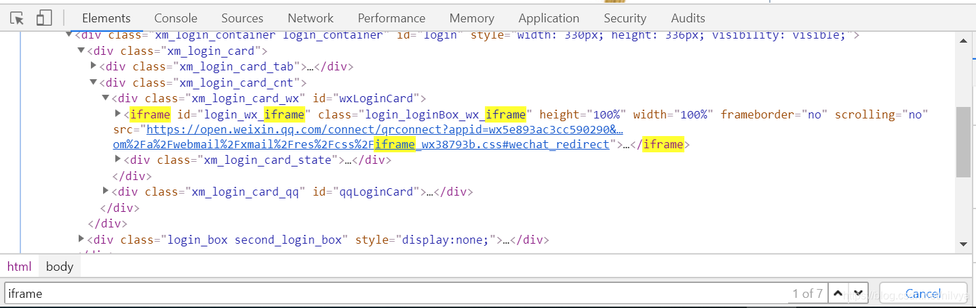Click the wechat_redirect link continuation line
The height and width of the screenshot is (308, 976).
coord(362,144)
